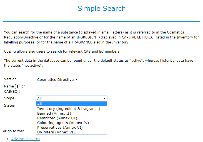Click first underlined 'status' link

click(118, 60)
